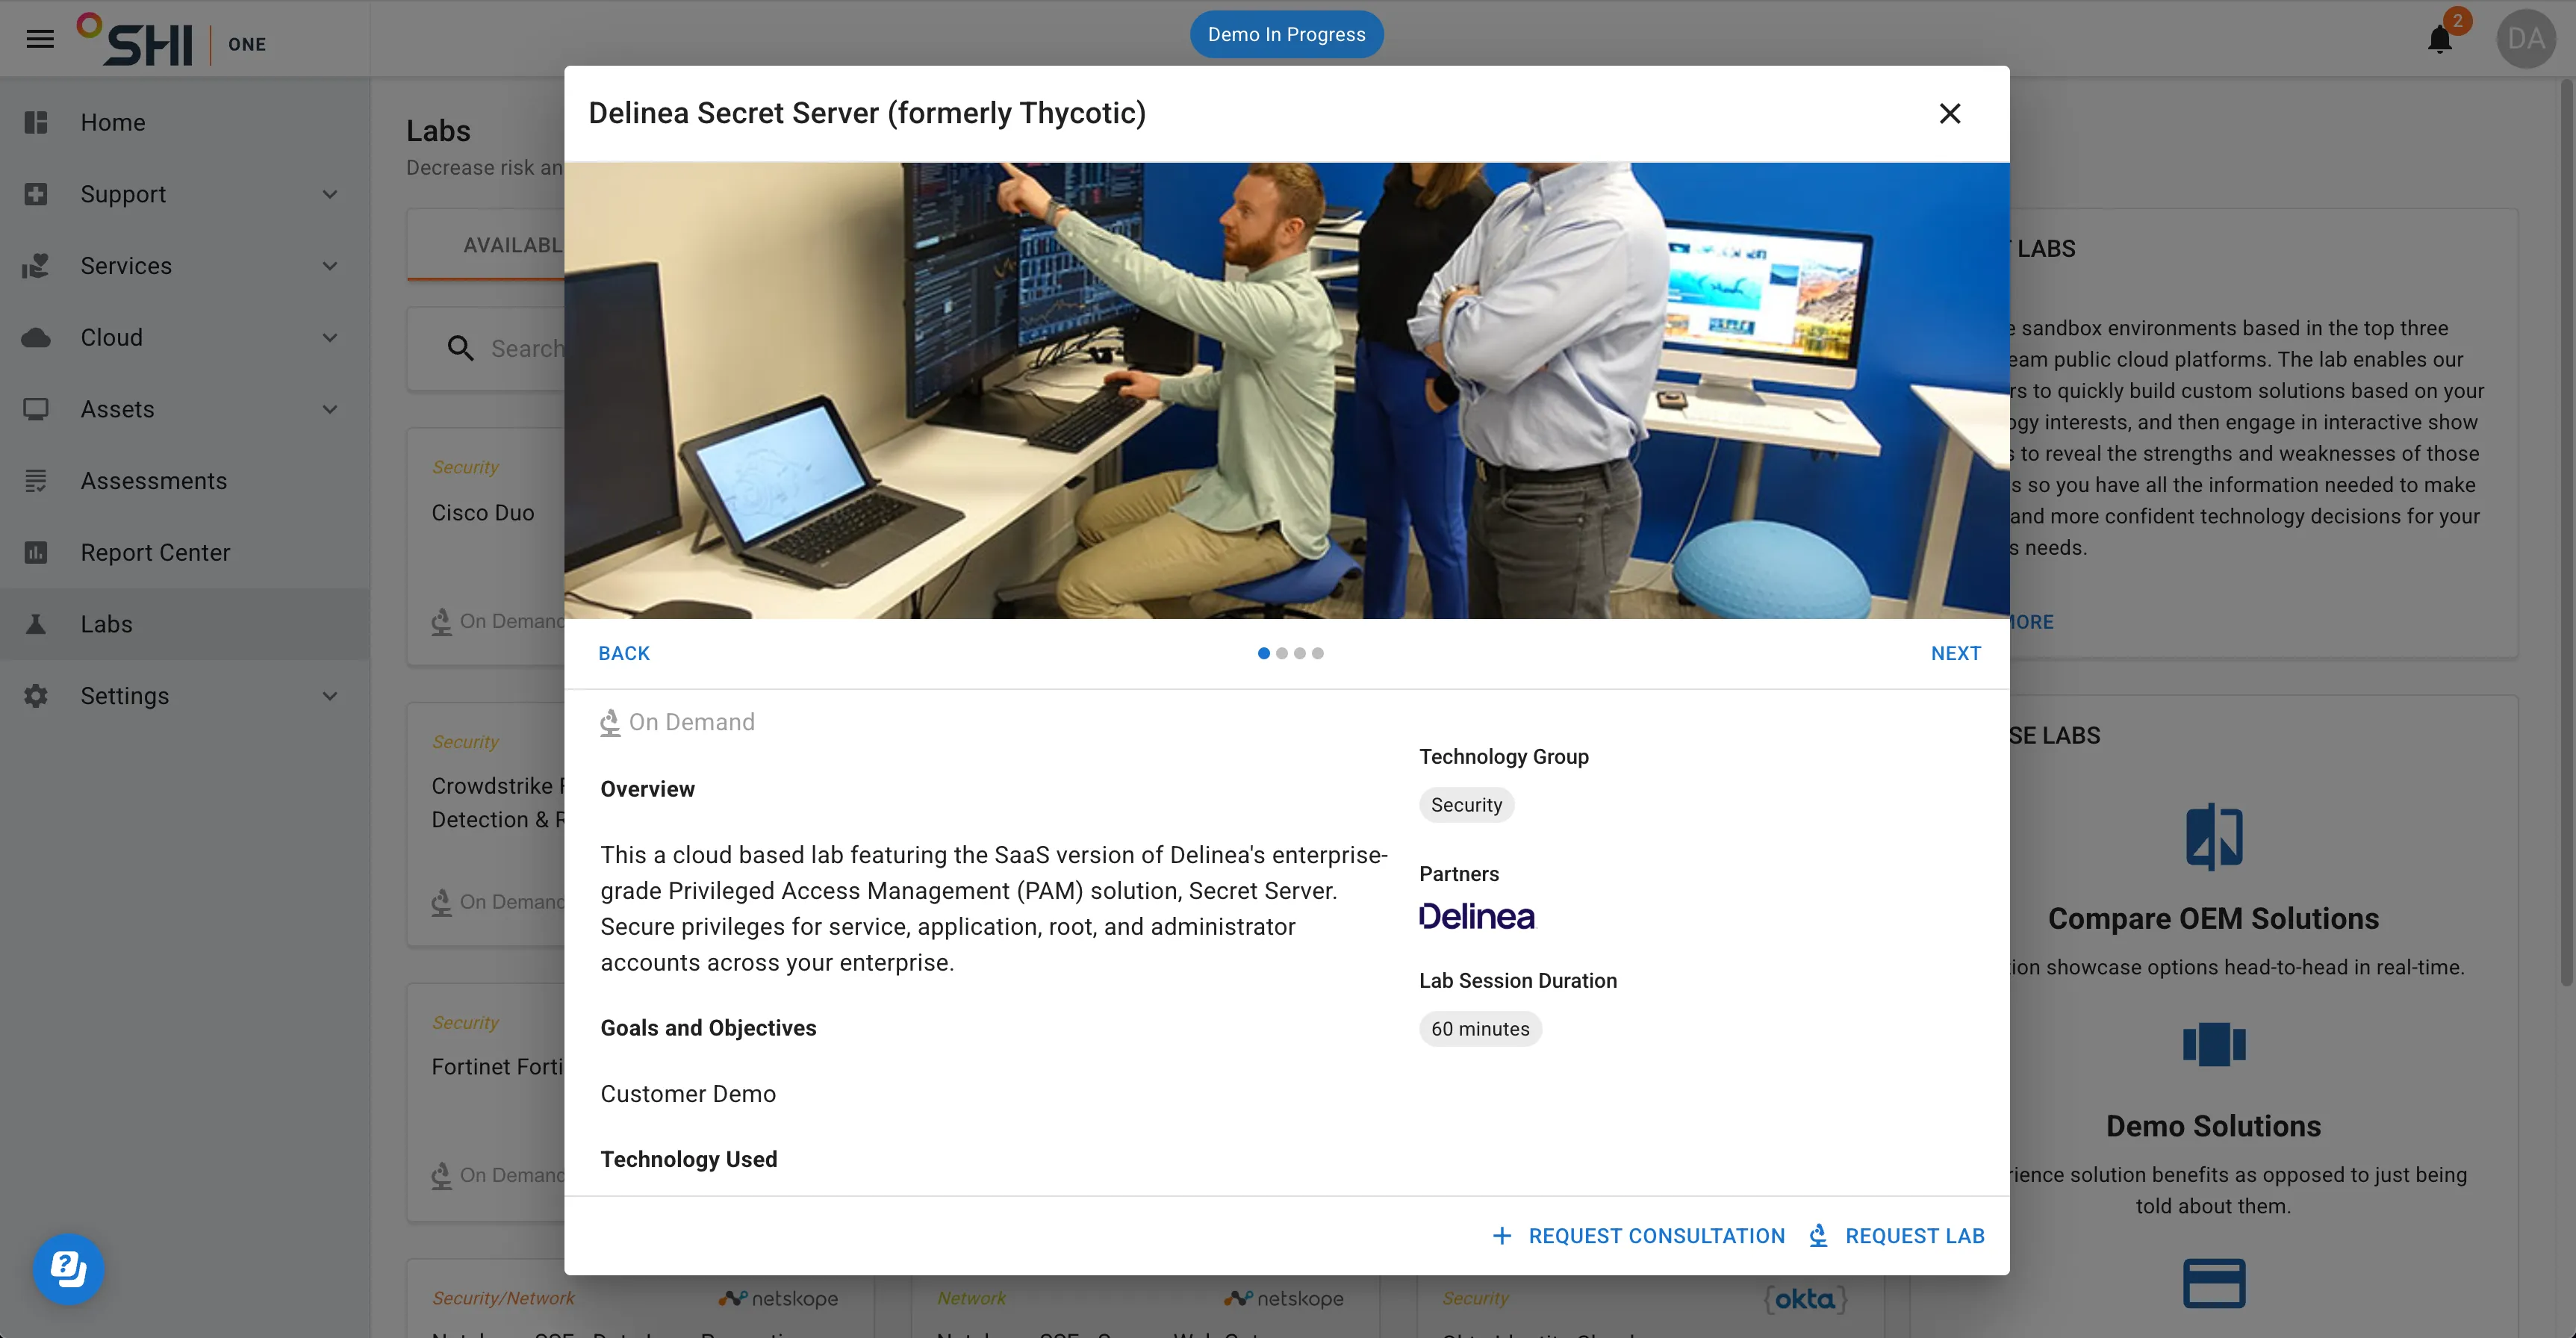
Task: Expand the Cloud menu chevron
Action: coord(330,338)
